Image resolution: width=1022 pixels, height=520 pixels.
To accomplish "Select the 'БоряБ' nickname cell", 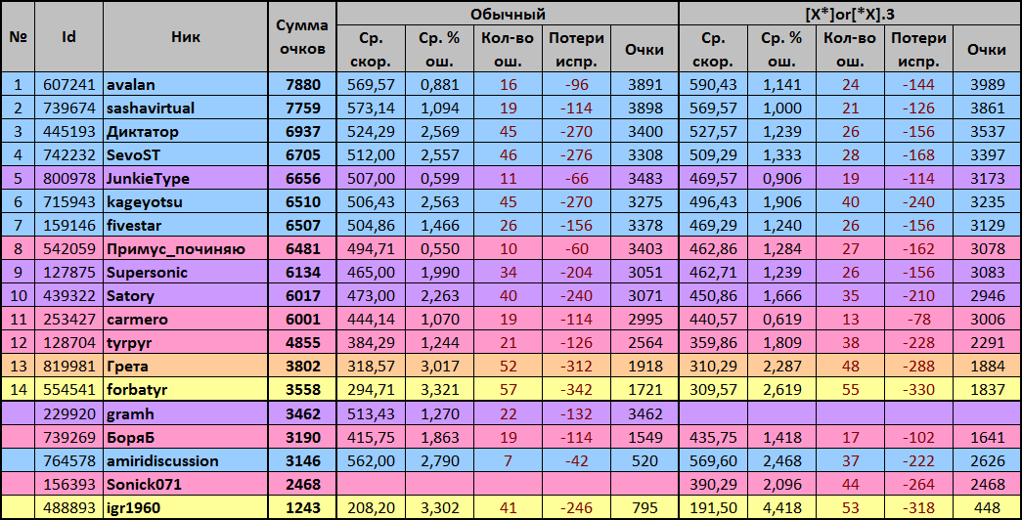I will (185, 437).
